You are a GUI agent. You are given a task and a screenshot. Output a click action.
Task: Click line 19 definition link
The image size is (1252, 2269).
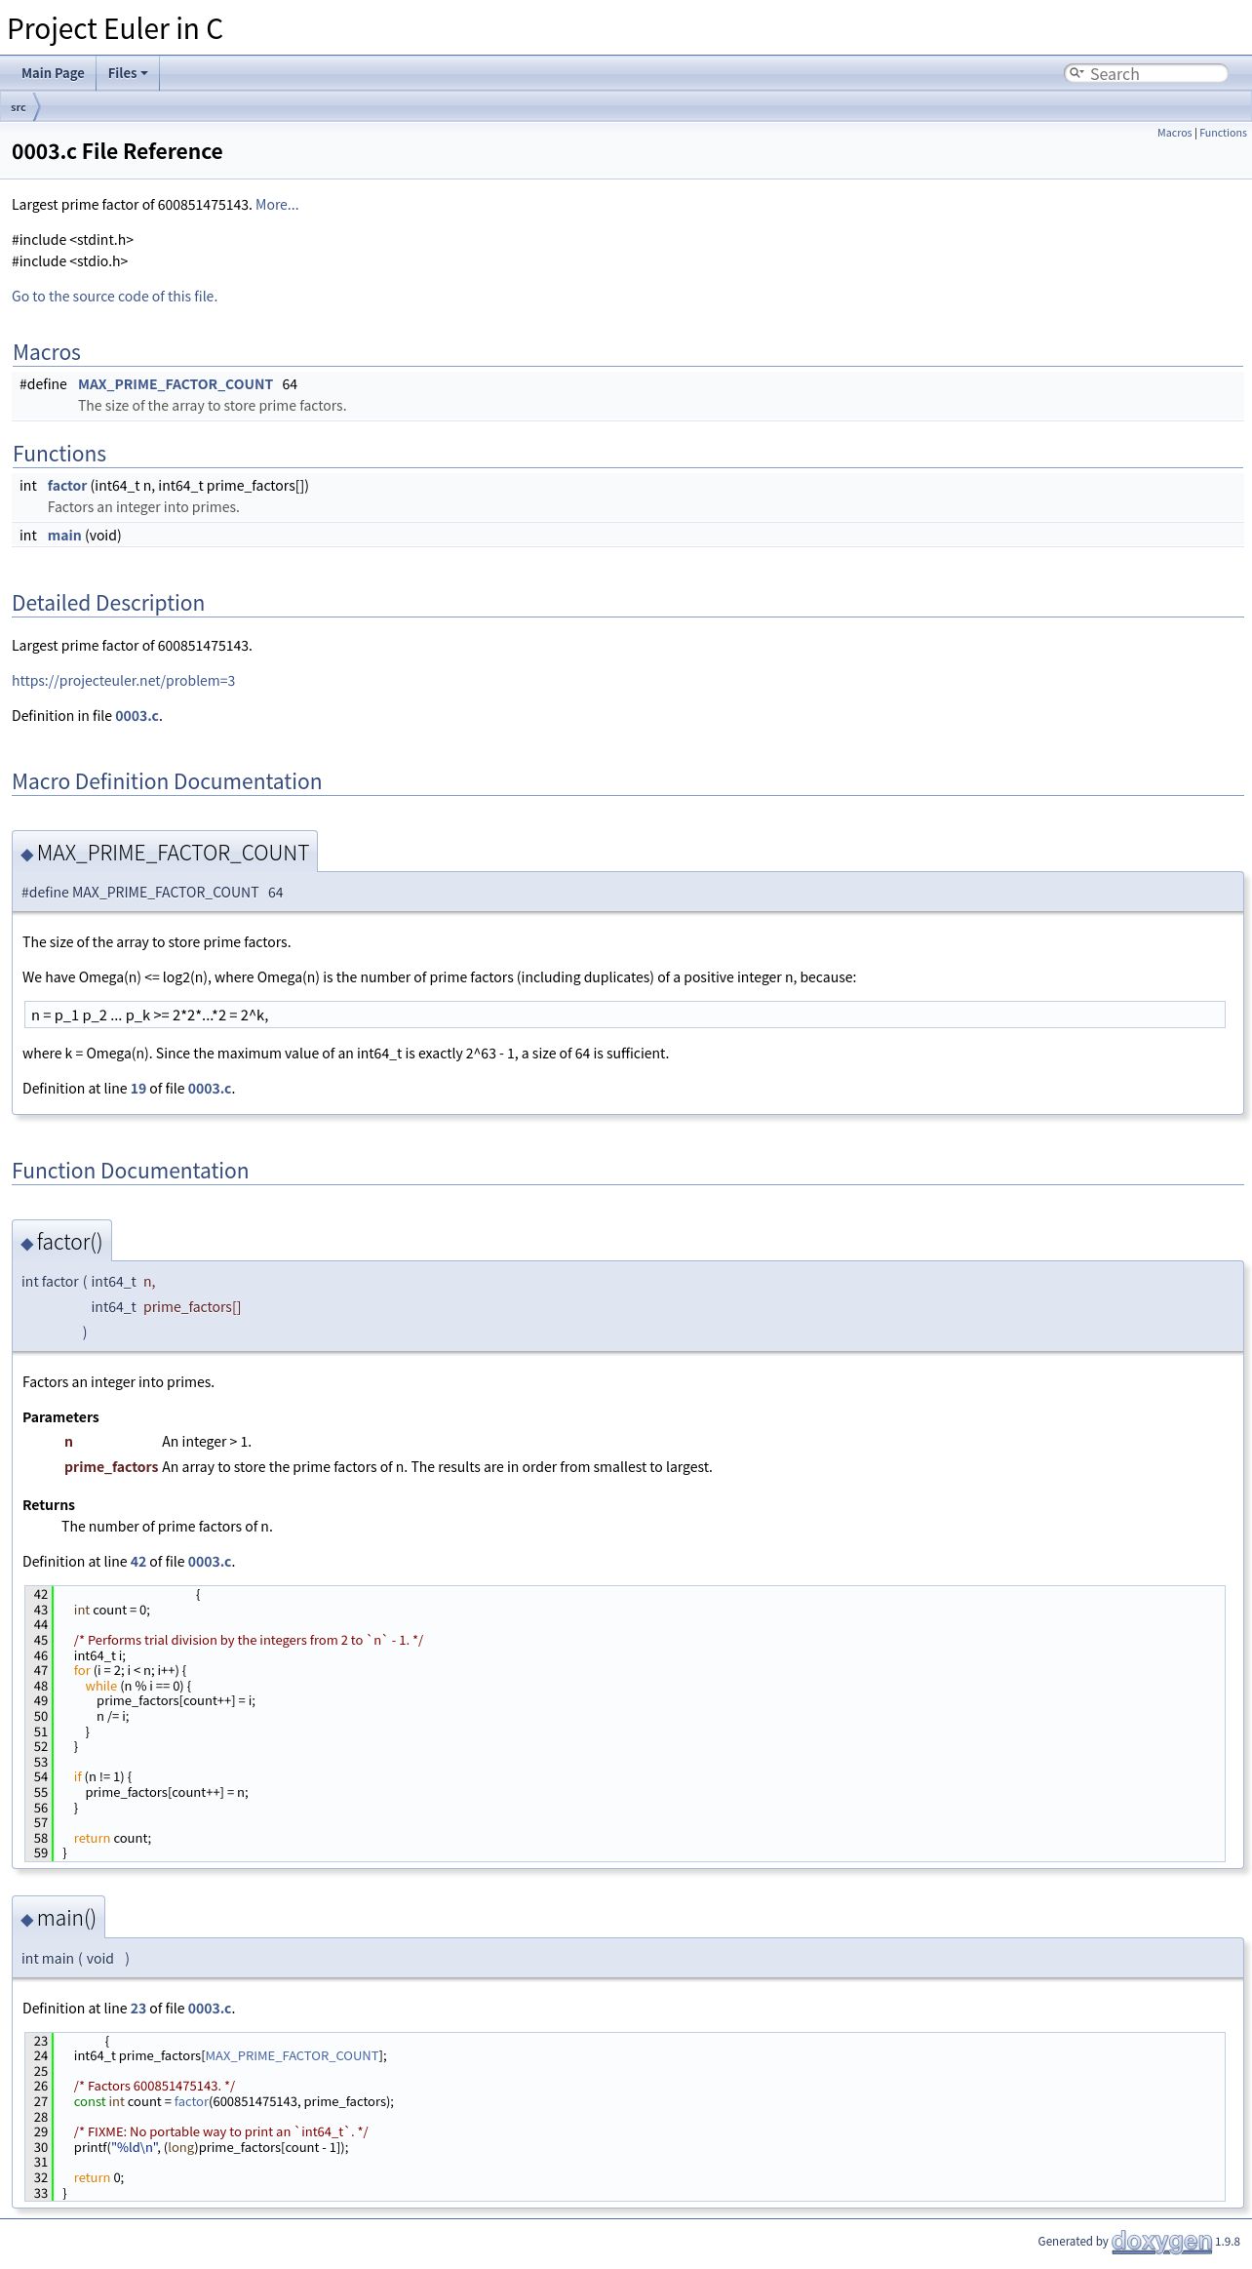tap(138, 1089)
